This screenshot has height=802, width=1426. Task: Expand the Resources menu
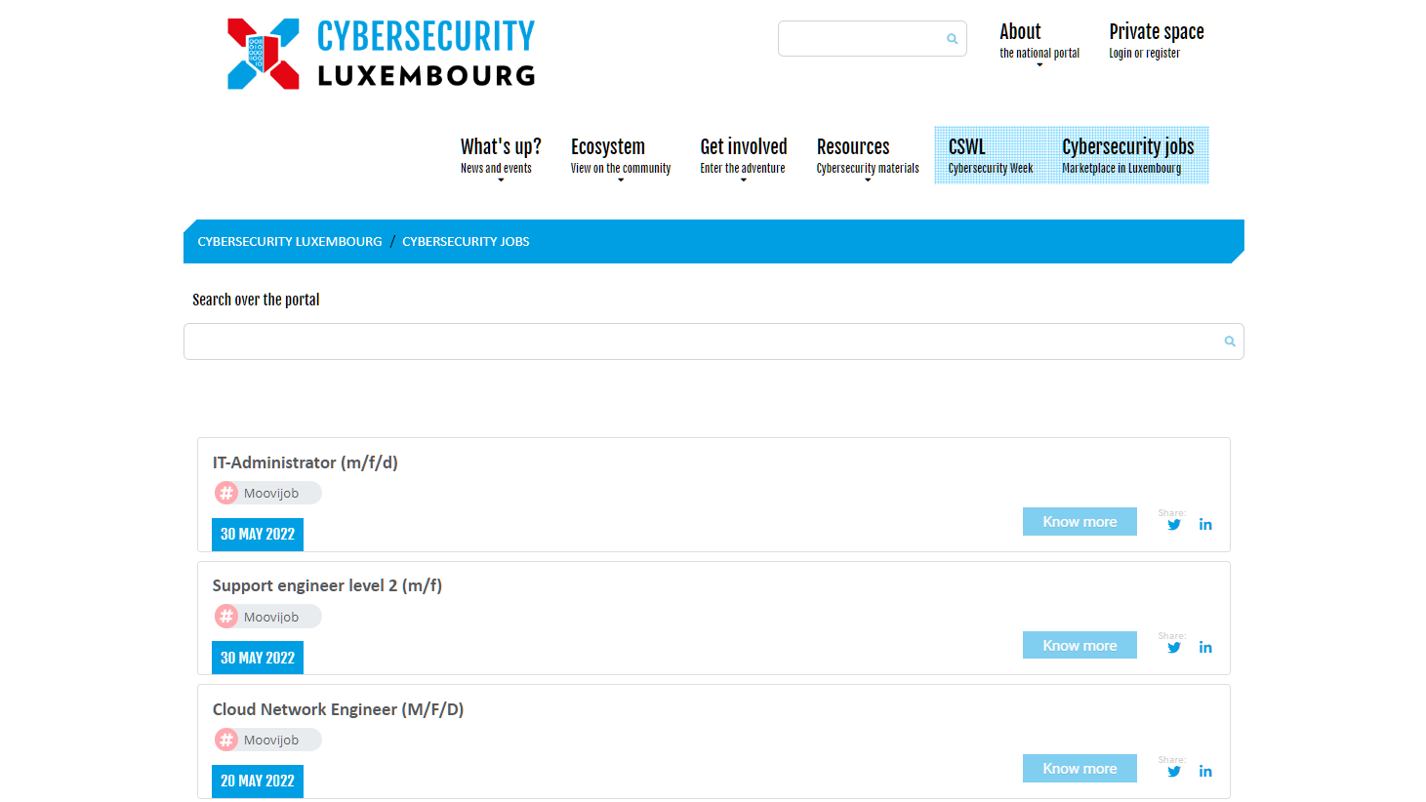coord(867,156)
